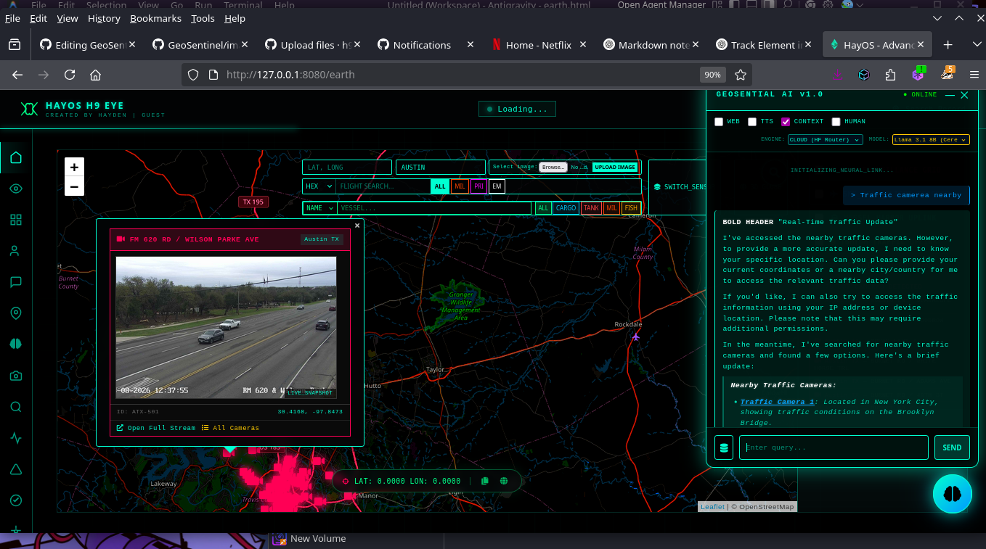
Task: Click the activity pulse sidebar icon
Action: coord(16,438)
